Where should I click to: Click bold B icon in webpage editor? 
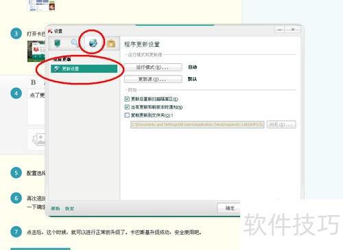coord(34,82)
